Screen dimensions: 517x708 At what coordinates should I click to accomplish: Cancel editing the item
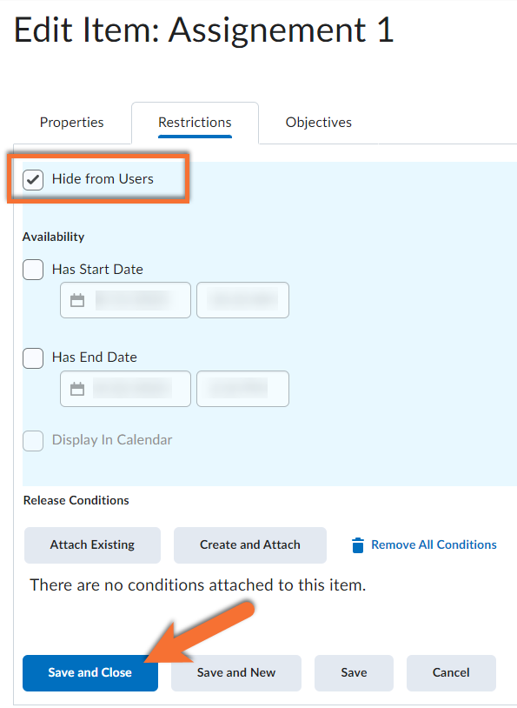click(x=451, y=673)
